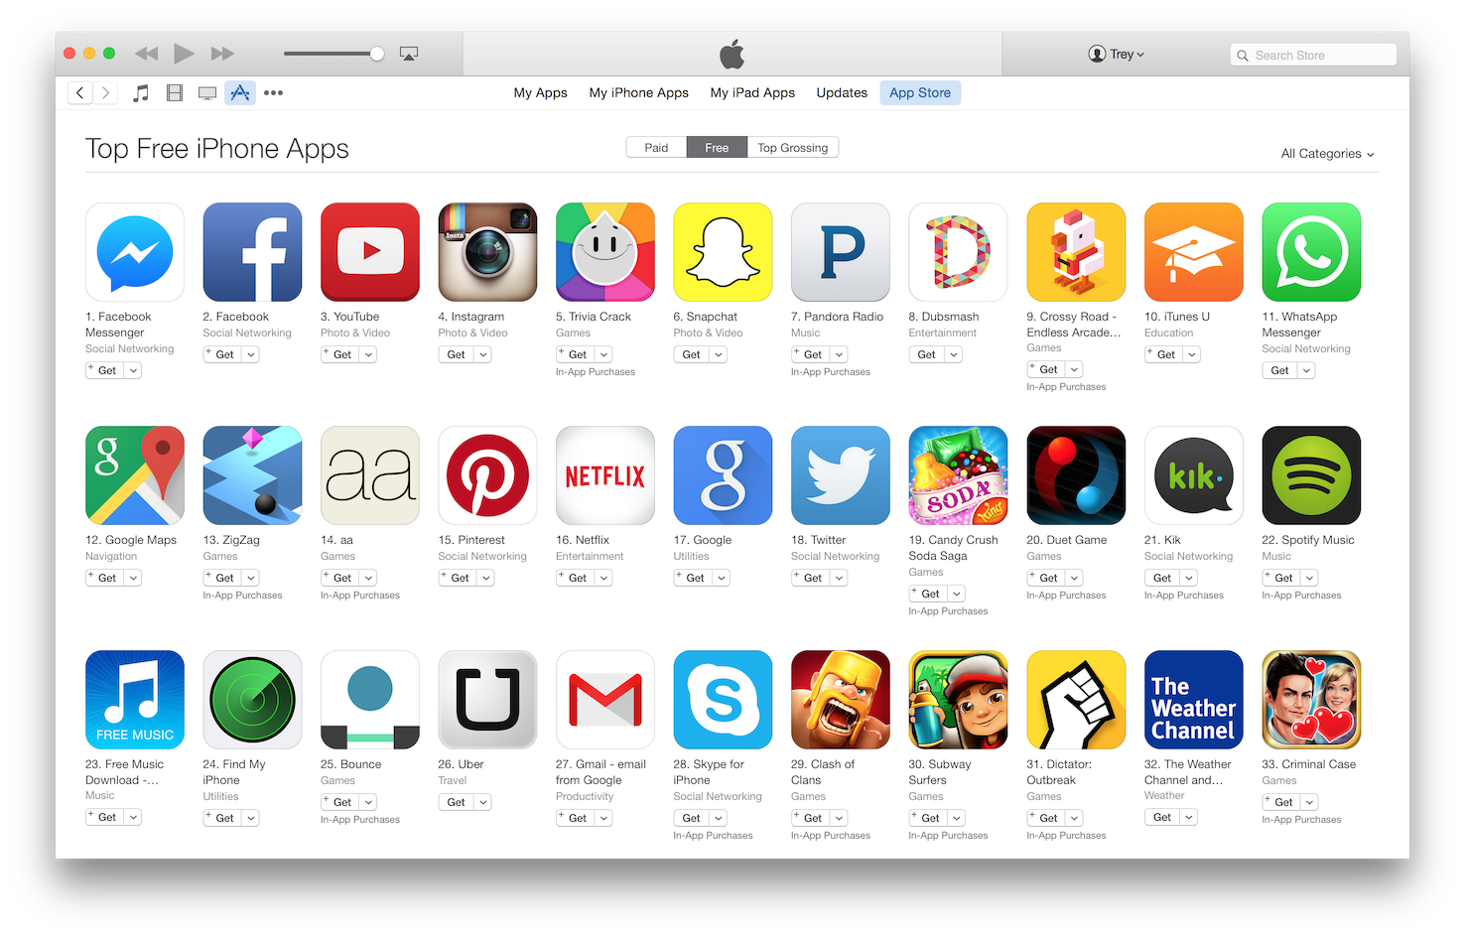The height and width of the screenshot is (938, 1465).
Task: Open the Trey account dropdown
Action: (x=1117, y=55)
